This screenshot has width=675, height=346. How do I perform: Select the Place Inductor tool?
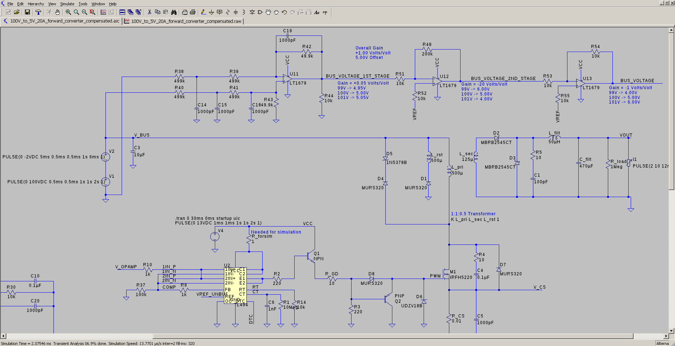coord(244,12)
